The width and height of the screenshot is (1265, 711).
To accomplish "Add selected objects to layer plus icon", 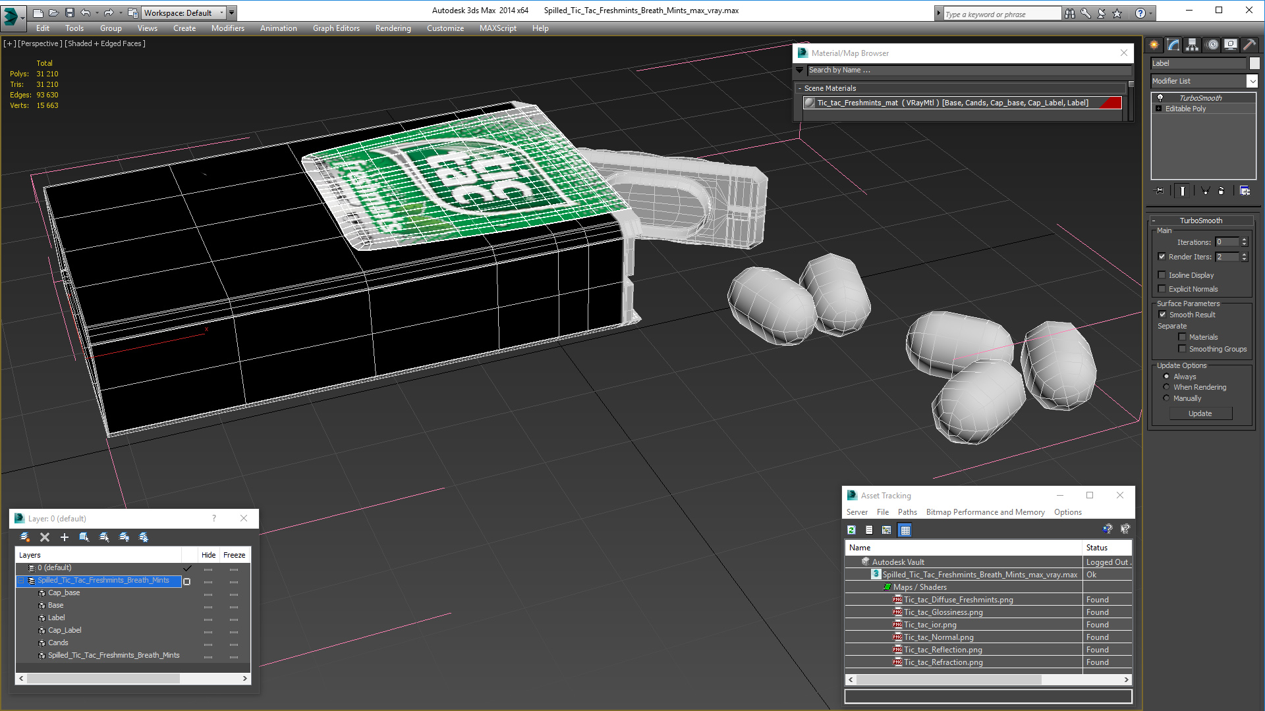I will click(x=65, y=537).
